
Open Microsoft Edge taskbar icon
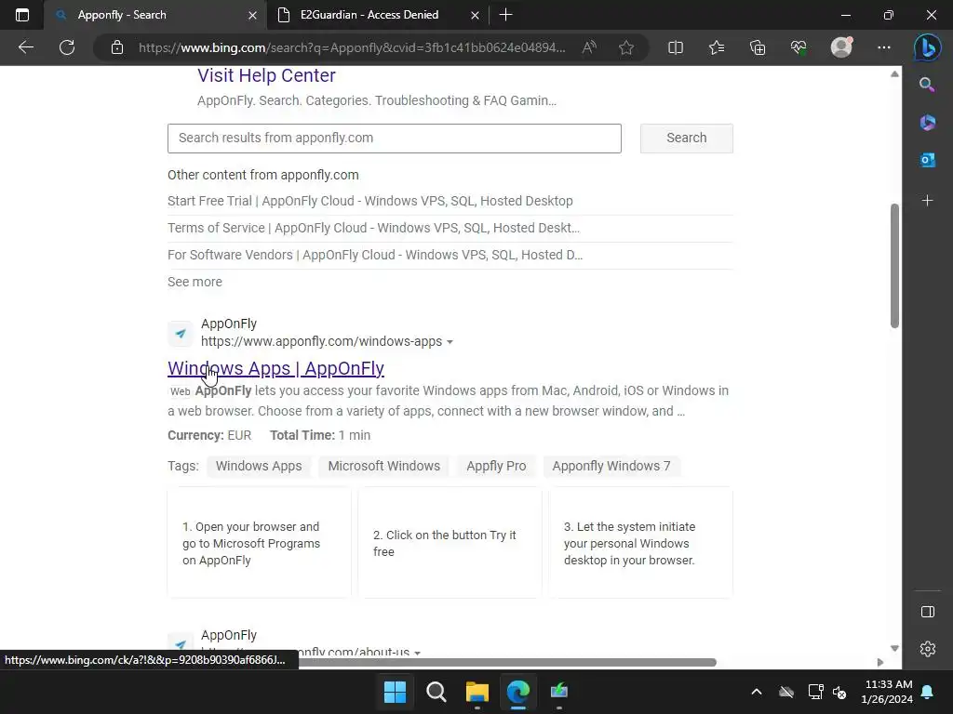coord(517,692)
